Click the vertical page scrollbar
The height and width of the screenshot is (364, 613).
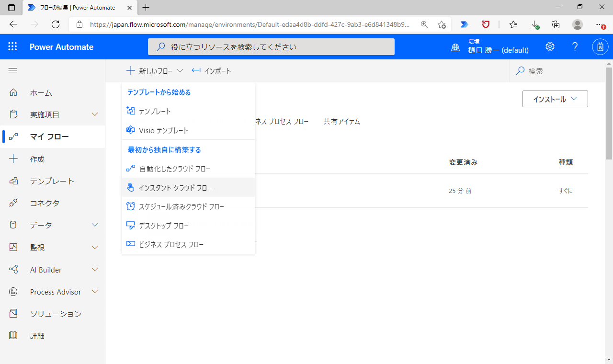pyautogui.click(x=609, y=113)
